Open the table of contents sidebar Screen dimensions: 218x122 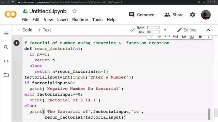6,33
